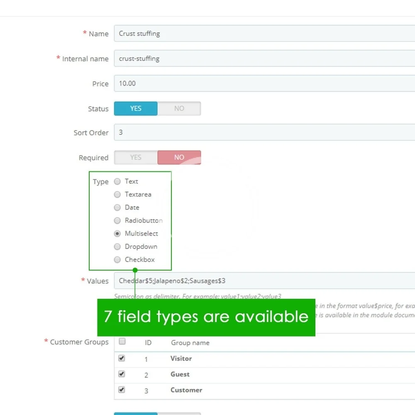Uncheck the Guest group checkbox
415x415 pixels.
point(122,374)
